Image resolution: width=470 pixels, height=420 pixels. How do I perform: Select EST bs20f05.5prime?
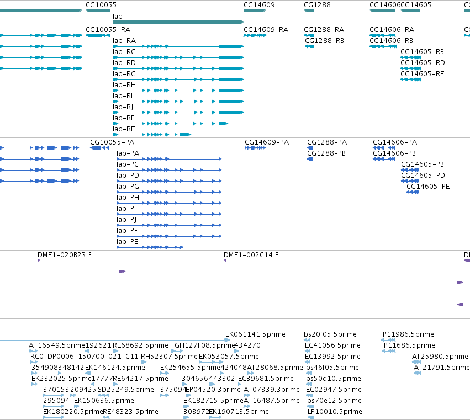pos(330,334)
